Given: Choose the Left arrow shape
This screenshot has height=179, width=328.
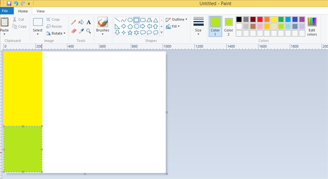Looking at the screenshot, I should (x=149, y=26).
